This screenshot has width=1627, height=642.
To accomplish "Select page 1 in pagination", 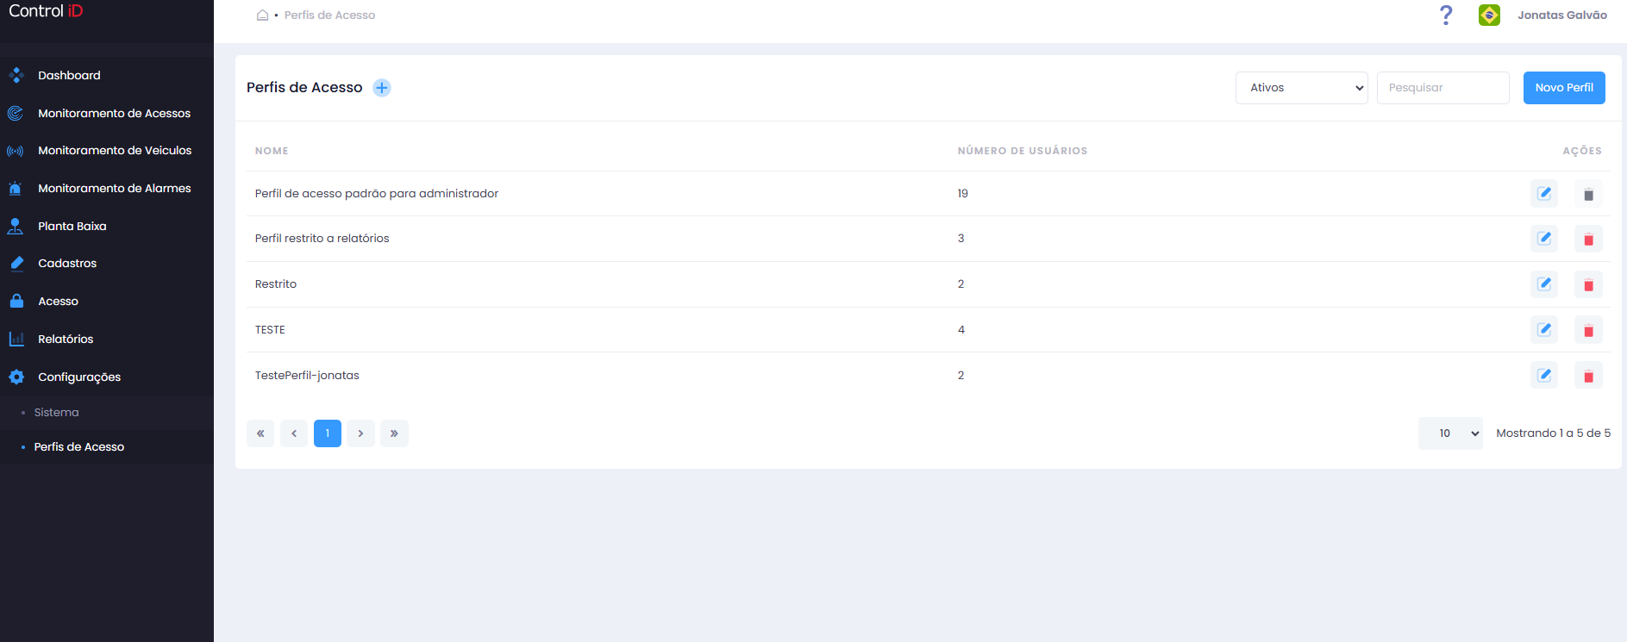I will 328,433.
